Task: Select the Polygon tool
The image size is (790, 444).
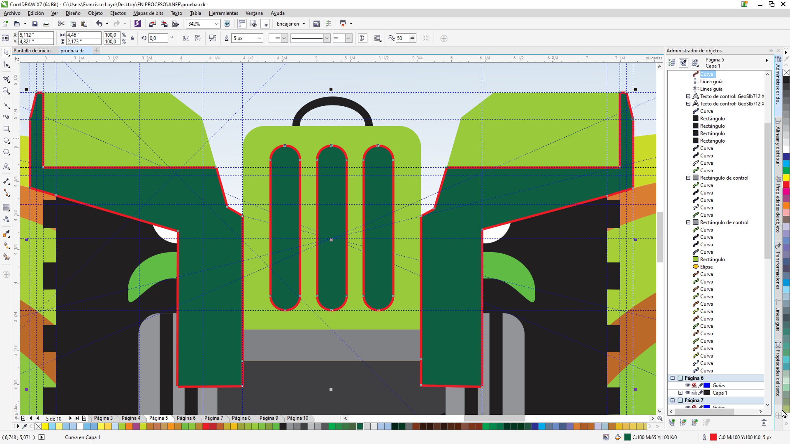Action: (6, 152)
